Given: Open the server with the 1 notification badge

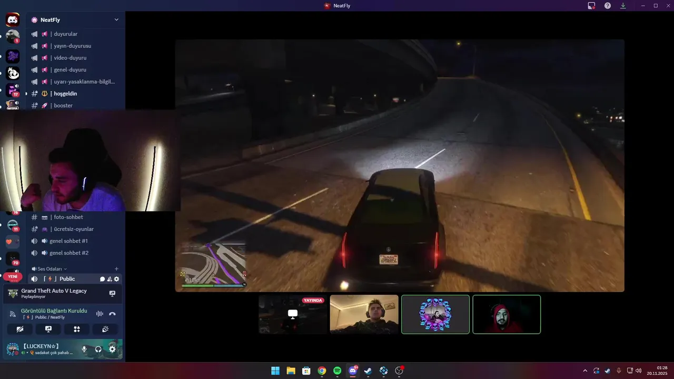Looking at the screenshot, I should tap(13, 37).
